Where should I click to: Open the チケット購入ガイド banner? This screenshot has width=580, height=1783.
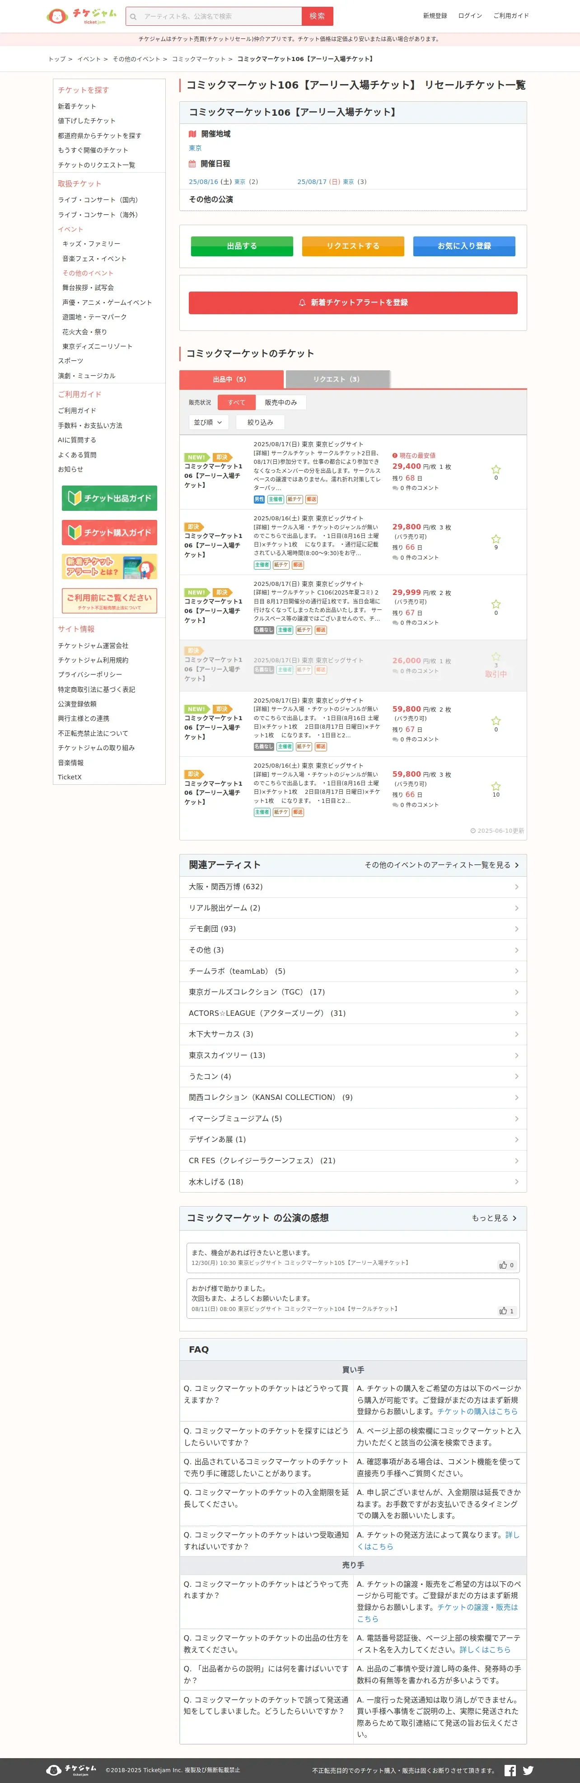109,532
